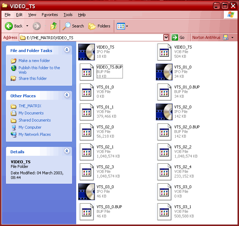
Task: Select the VIDEO_TS IFO file disc icon
Action: (87, 52)
